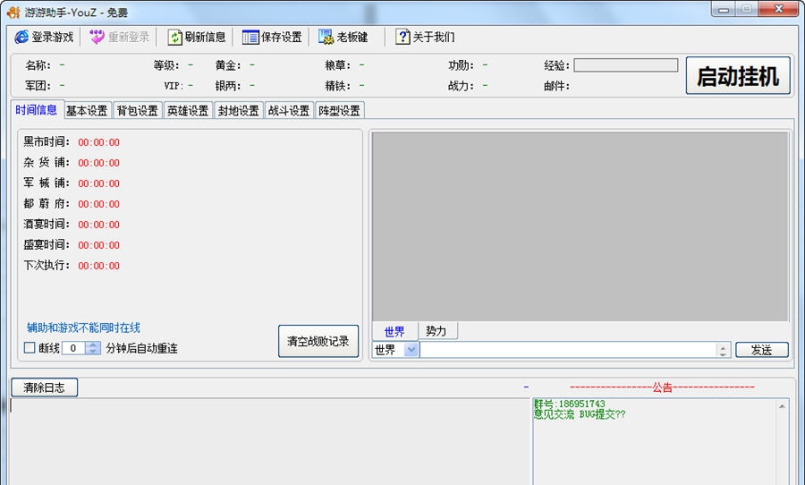Decrease reconnect minutes with down arrow
Image resolution: width=805 pixels, height=485 pixels.
[92, 352]
